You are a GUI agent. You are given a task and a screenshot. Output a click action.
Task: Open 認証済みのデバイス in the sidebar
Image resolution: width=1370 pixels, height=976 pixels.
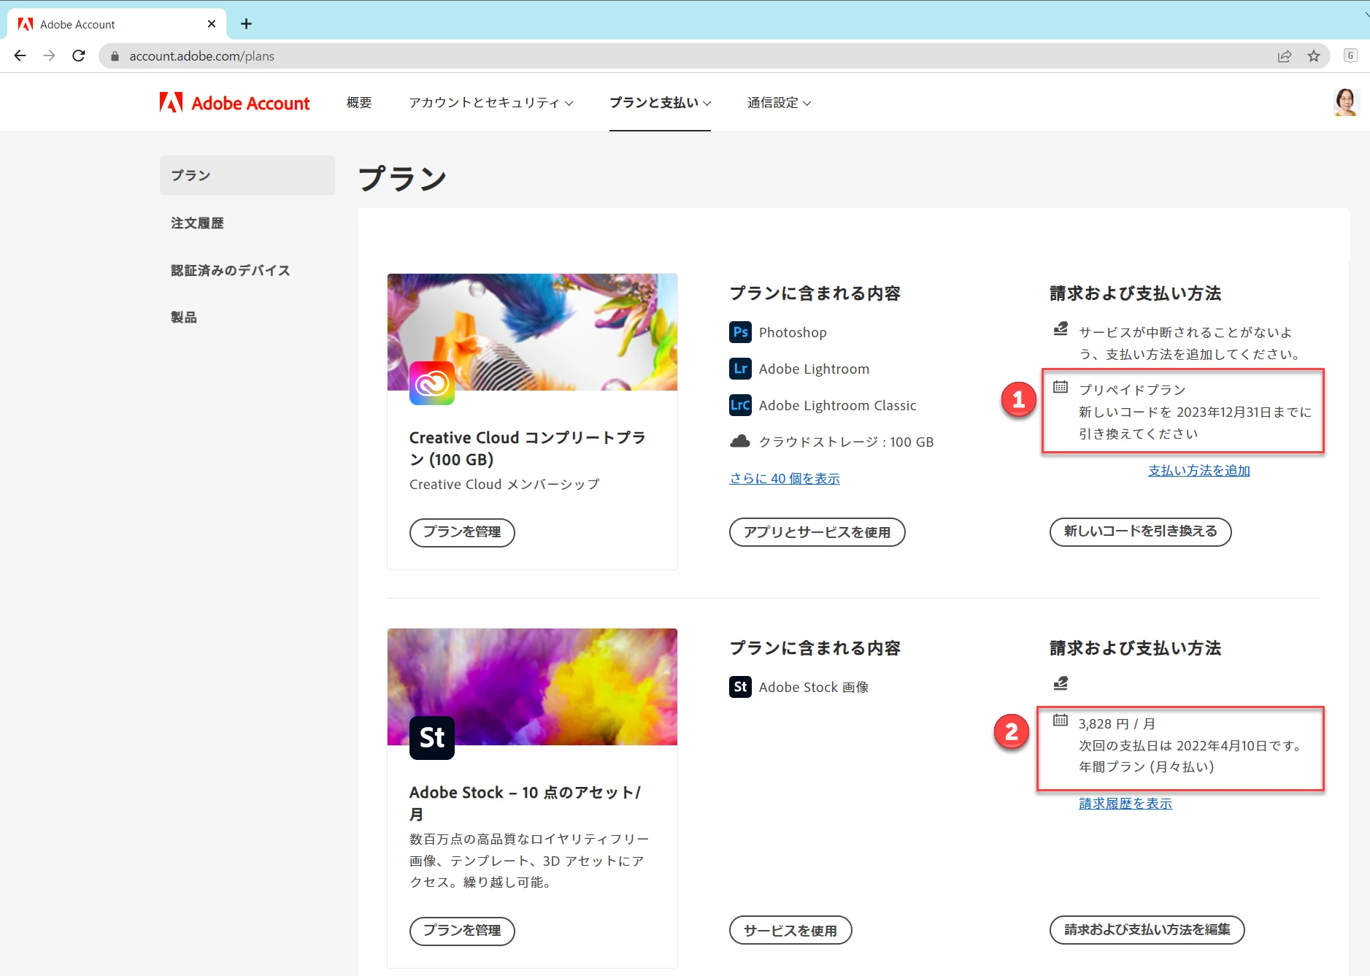pos(231,271)
